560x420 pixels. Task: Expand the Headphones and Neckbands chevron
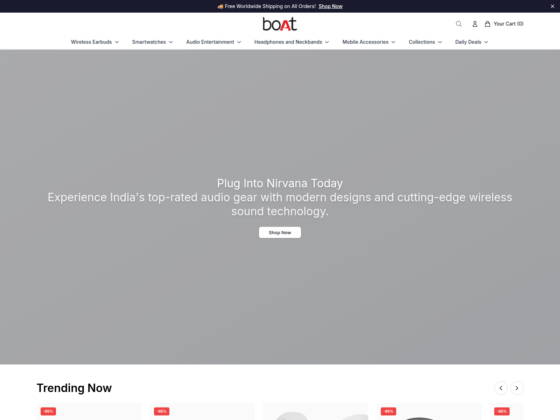[x=327, y=42]
